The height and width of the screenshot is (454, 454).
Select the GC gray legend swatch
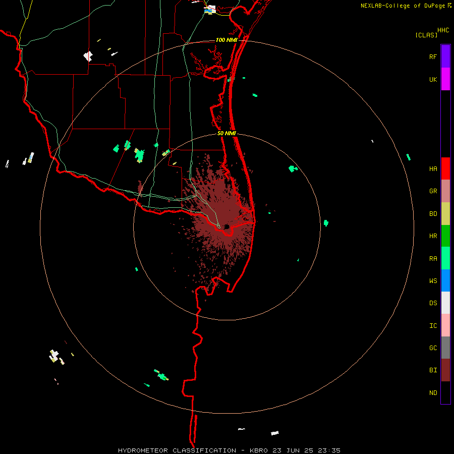[x=445, y=348]
